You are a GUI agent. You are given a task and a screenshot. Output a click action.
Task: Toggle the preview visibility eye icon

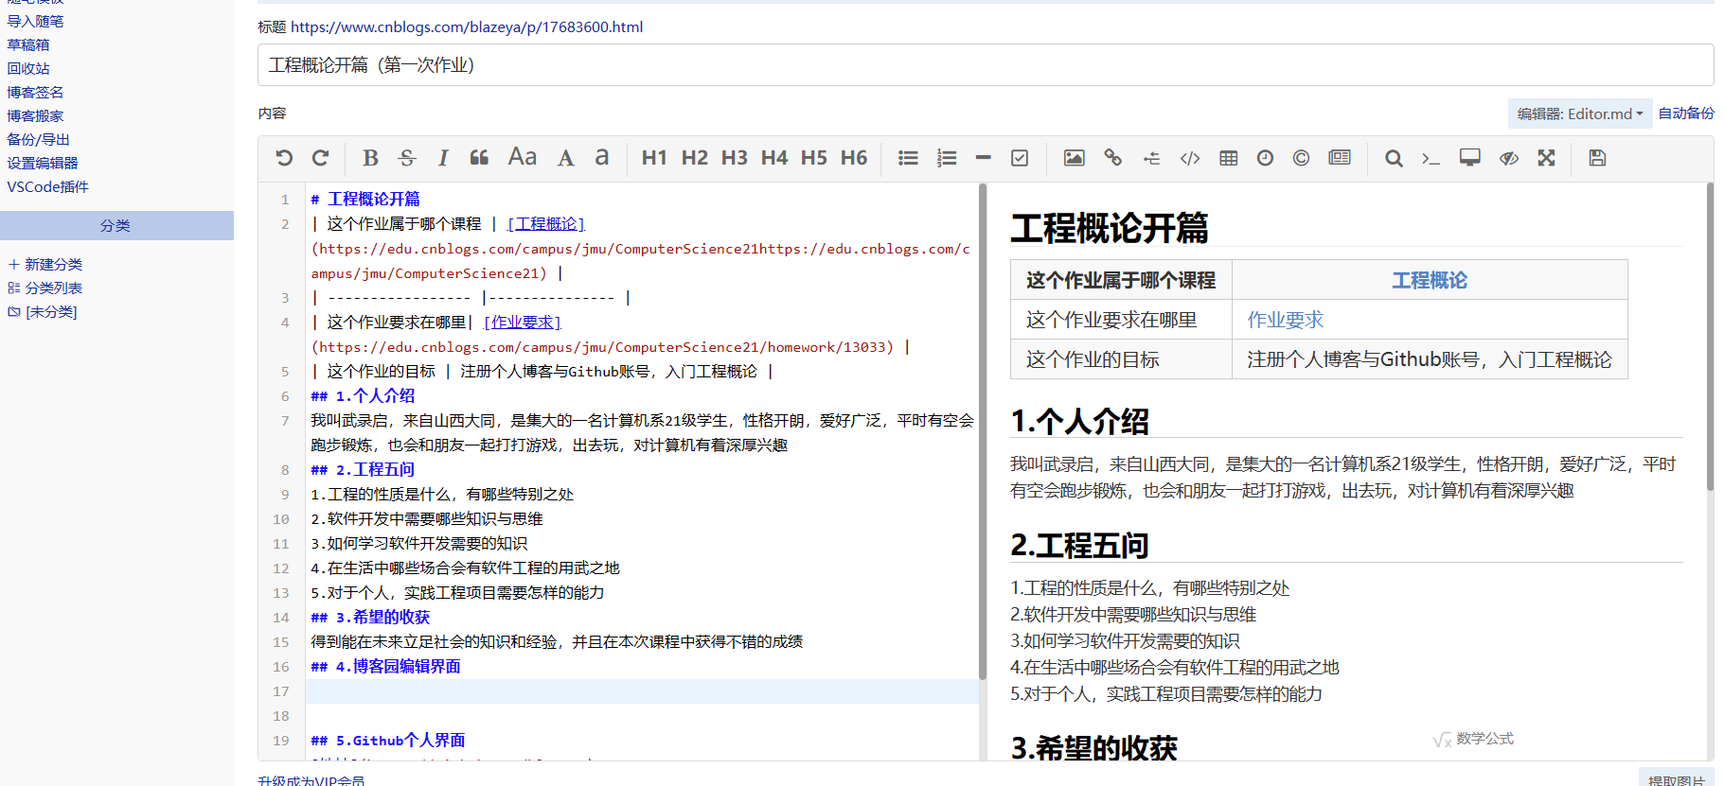[1509, 158]
